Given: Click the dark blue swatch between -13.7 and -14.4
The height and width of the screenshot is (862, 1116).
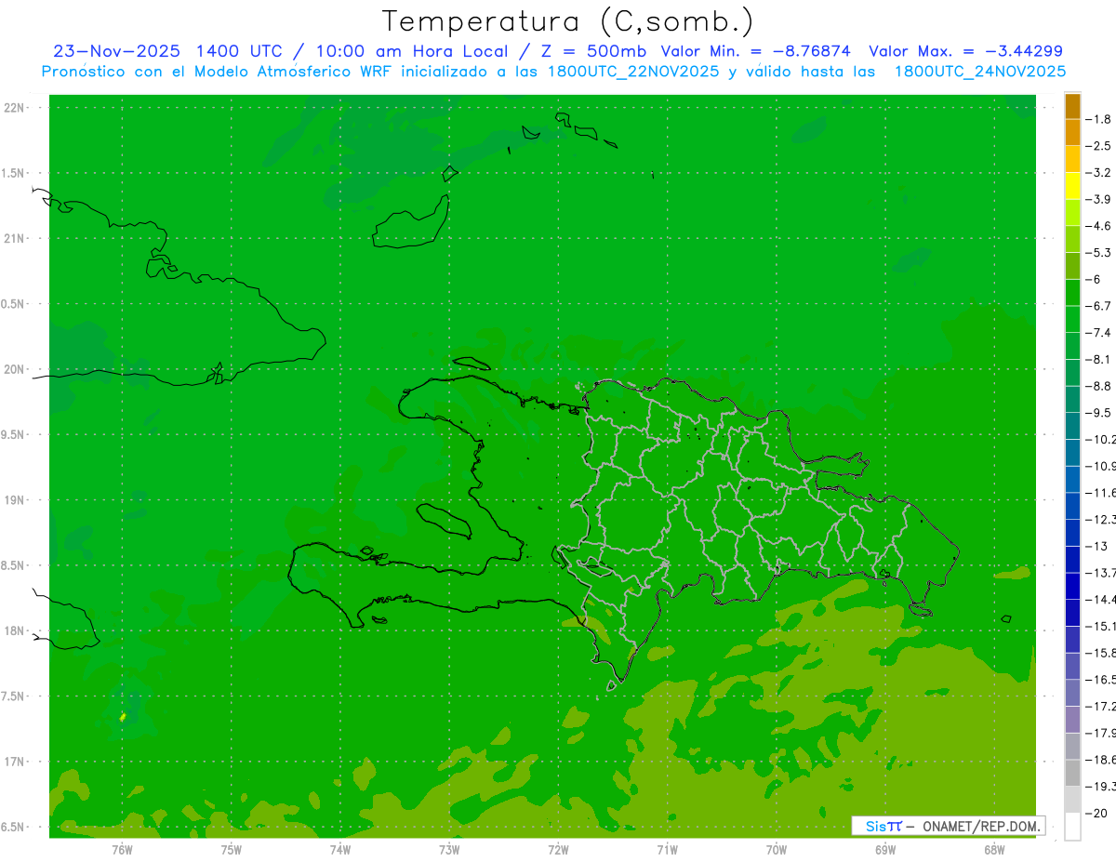Looking at the screenshot, I should click(x=1072, y=586).
